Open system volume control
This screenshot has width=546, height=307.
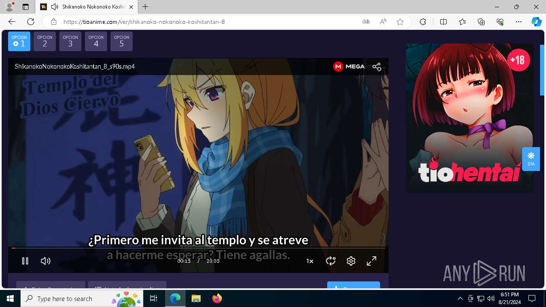click(491, 298)
